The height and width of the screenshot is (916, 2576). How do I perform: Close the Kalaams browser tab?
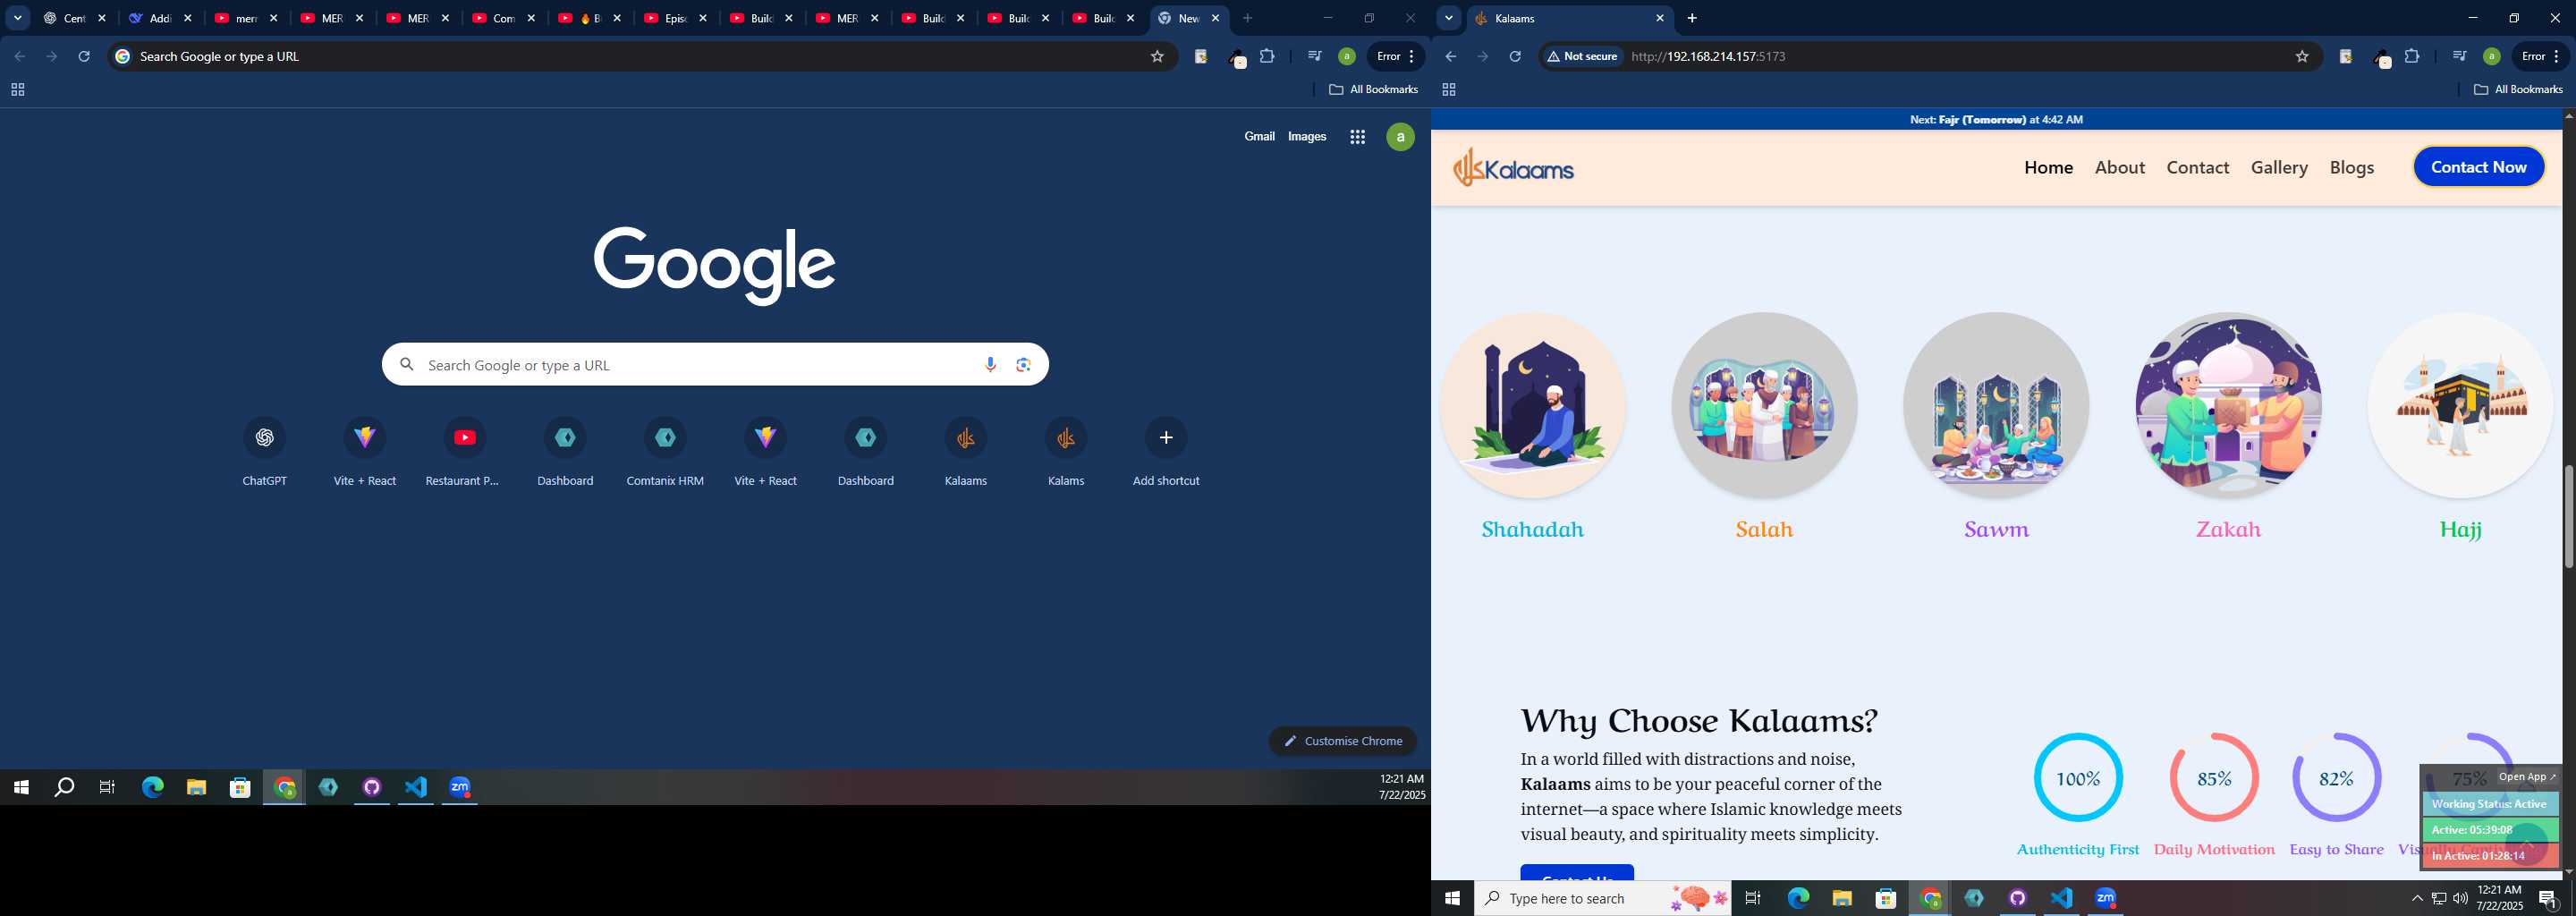(x=1660, y=18)
